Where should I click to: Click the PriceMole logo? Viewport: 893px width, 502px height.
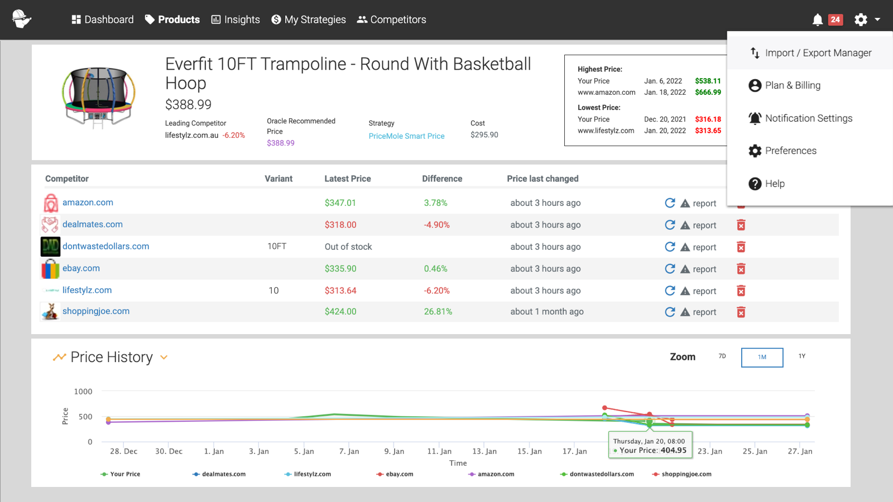21,20
